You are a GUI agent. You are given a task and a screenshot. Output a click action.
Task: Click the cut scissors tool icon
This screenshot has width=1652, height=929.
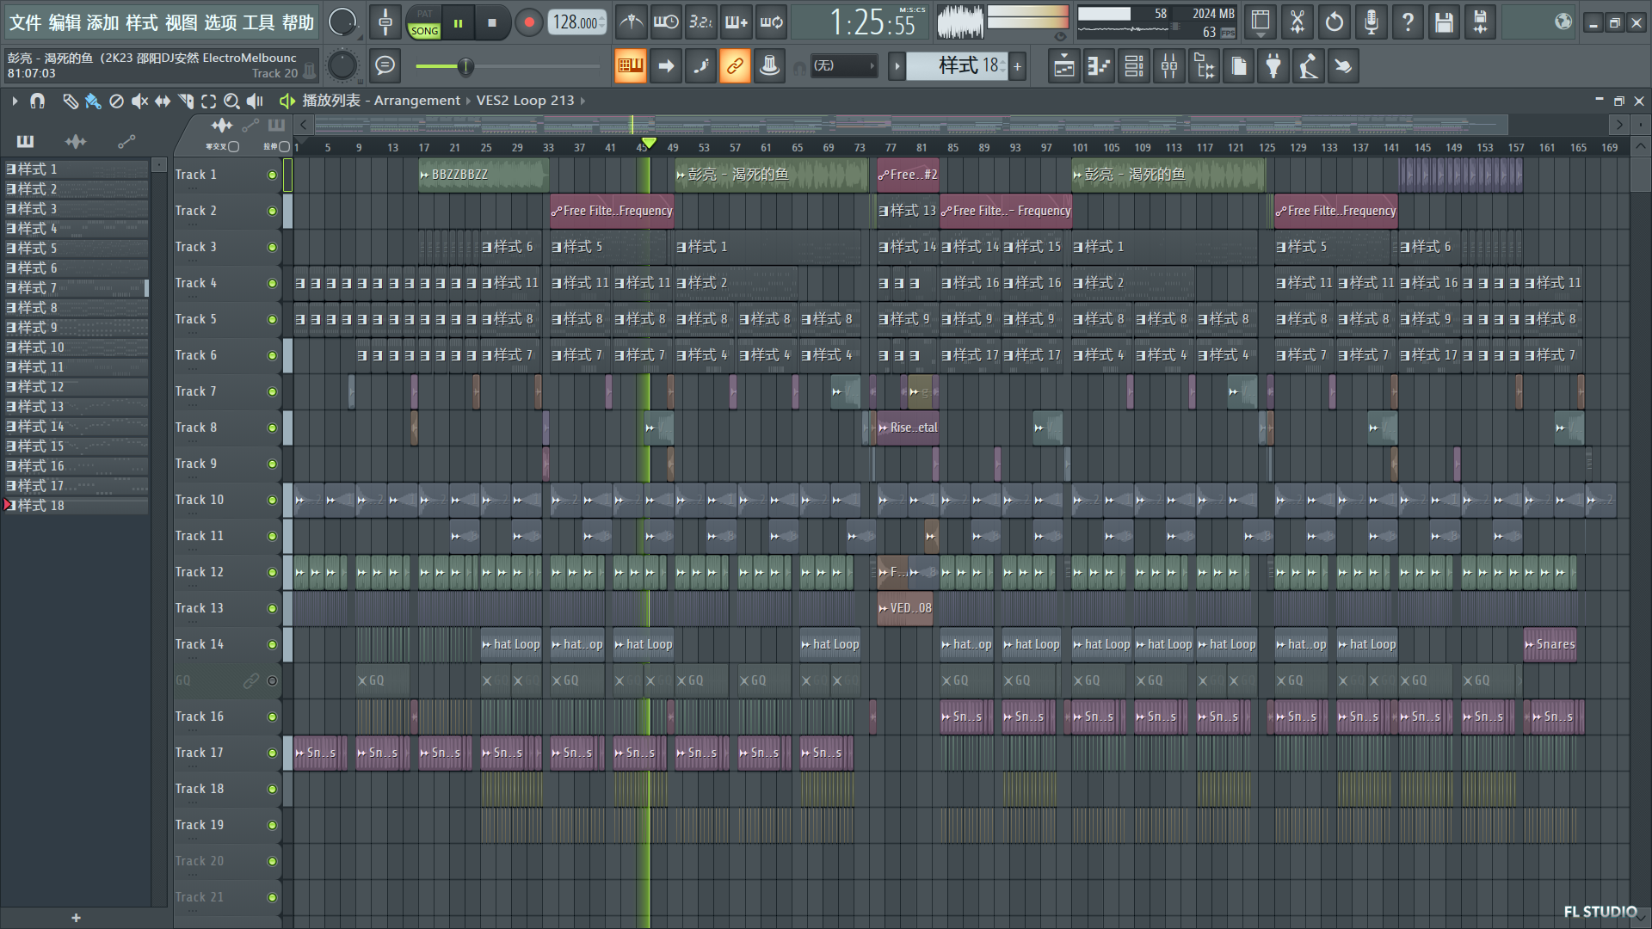[1298, 22]
